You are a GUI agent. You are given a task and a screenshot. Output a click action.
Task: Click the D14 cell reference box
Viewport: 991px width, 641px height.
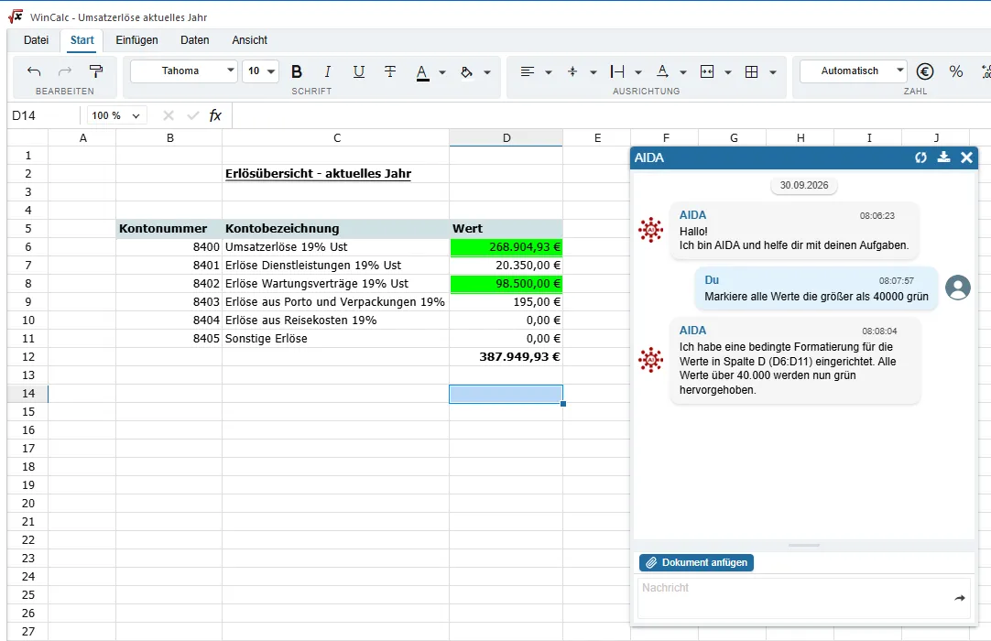pyautogui.click(x=44, y=115)
